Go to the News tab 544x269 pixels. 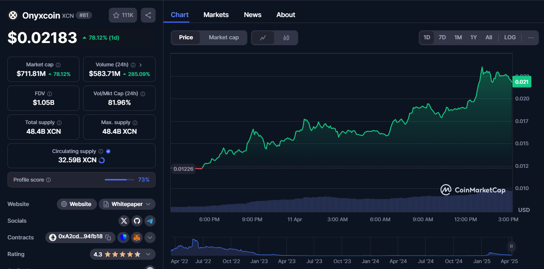coord(253,15)
